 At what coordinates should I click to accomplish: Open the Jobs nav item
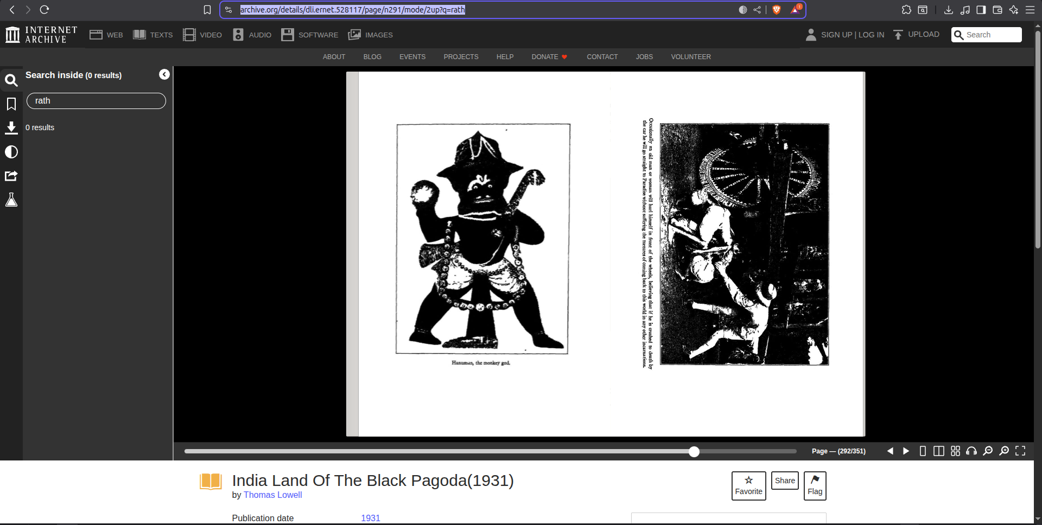pyautogui.click(x=645, y=57)
